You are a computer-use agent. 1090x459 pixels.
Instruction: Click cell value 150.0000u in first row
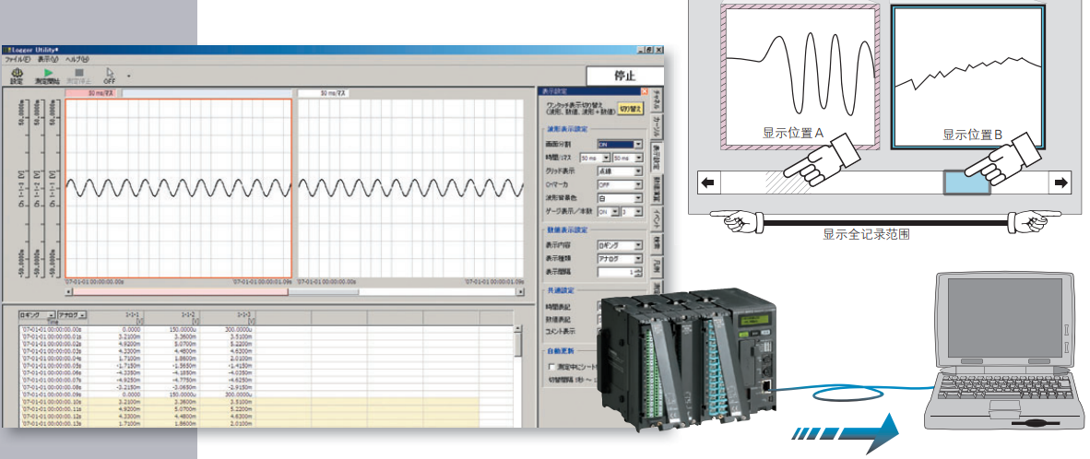pyautogui.click(x=183, y=328)
